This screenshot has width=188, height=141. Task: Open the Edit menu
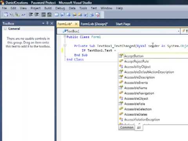[x=13, y=8]
